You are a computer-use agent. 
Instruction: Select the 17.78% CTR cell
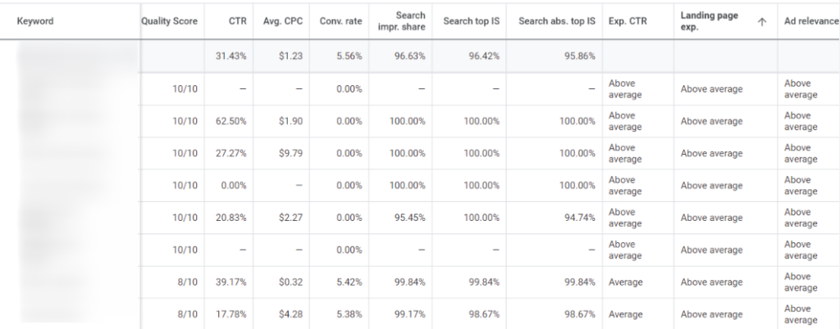[233, 314]
